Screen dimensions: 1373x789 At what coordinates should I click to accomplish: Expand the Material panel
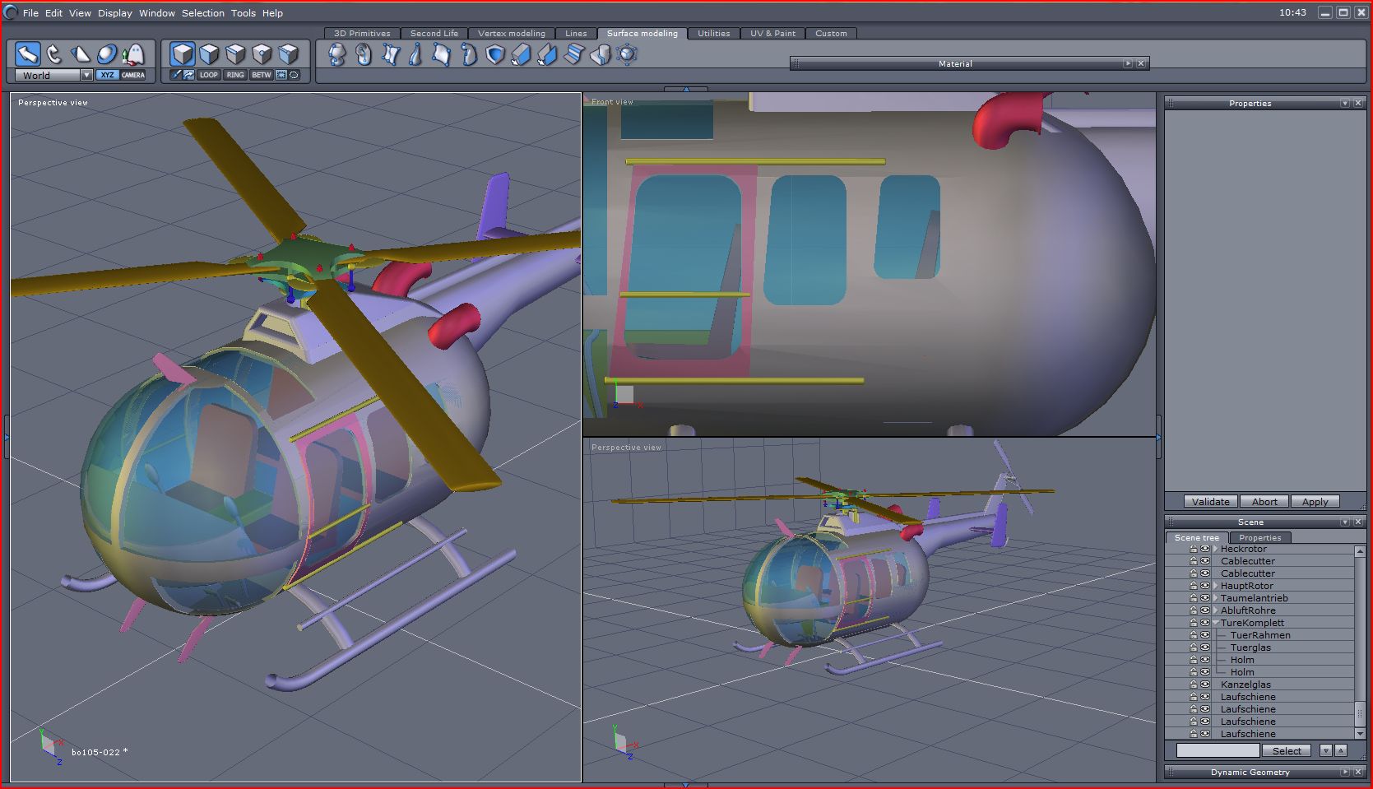[1128, 63]
